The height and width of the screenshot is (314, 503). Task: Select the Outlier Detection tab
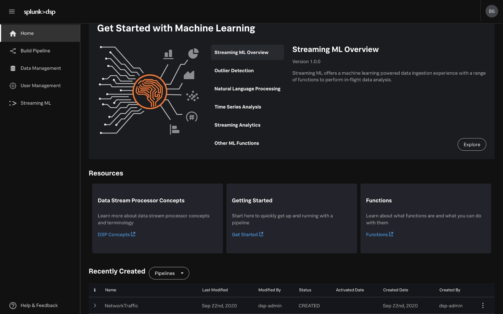click(x=247, y=70)
